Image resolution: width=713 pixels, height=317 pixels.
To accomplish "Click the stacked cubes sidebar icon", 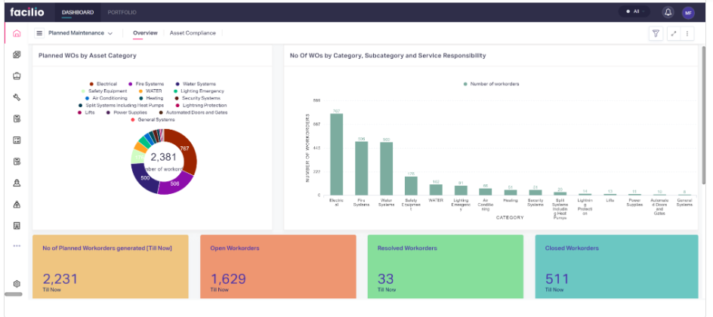I will [17, 55].
